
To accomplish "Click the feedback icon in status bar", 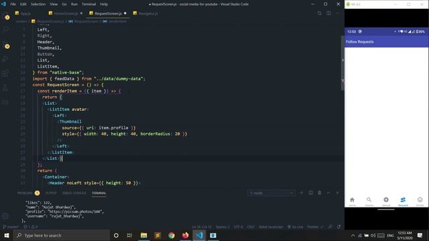I will 330,227.
